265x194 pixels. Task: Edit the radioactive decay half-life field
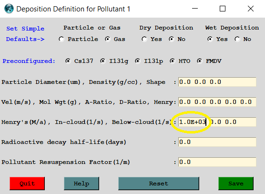(217, 142)
